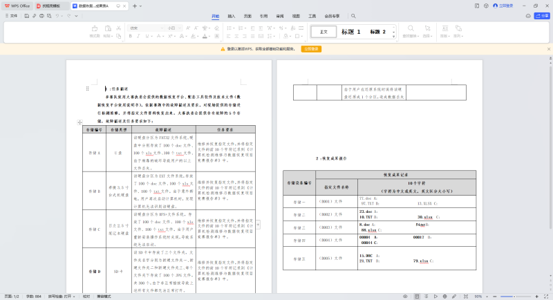Apply the 标题 1 heading style
This screenshot has width=553, height=300.
pyautogui.click(x=351, y=32)
